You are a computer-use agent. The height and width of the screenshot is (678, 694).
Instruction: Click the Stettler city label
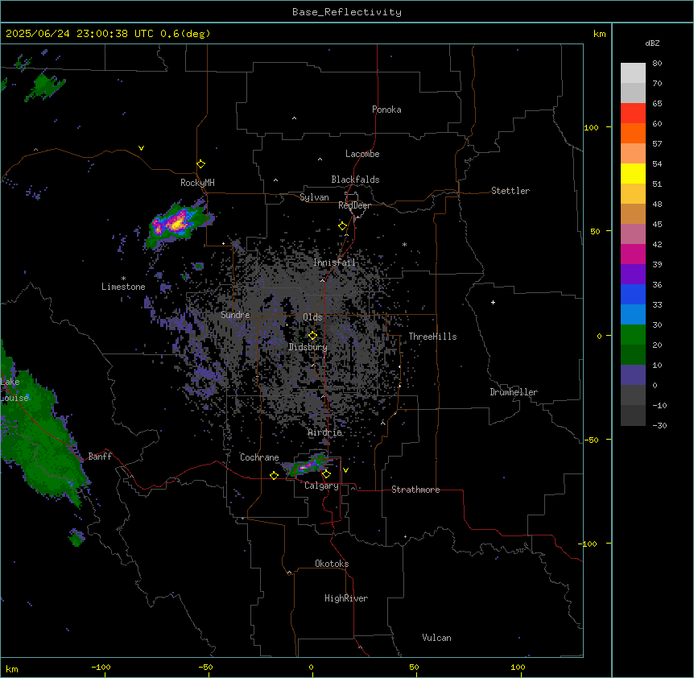[x=510, y=191]
